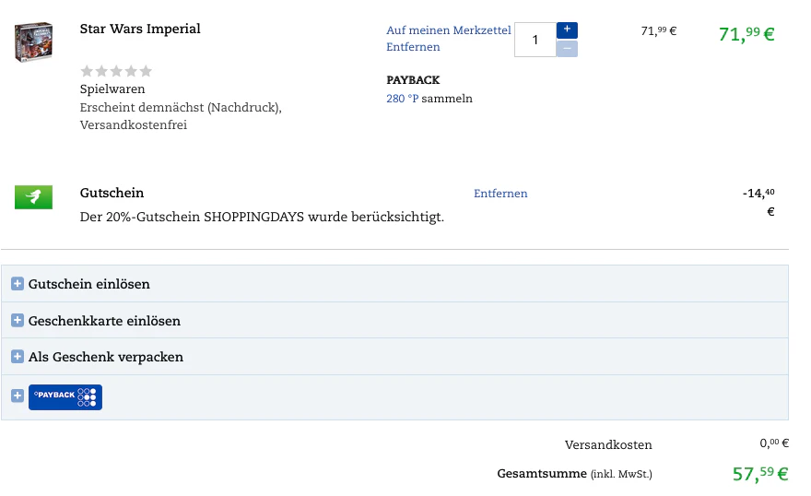Open the 280 °P Payback points link
This screenshot has width=811, height=496.
(403, 99)
